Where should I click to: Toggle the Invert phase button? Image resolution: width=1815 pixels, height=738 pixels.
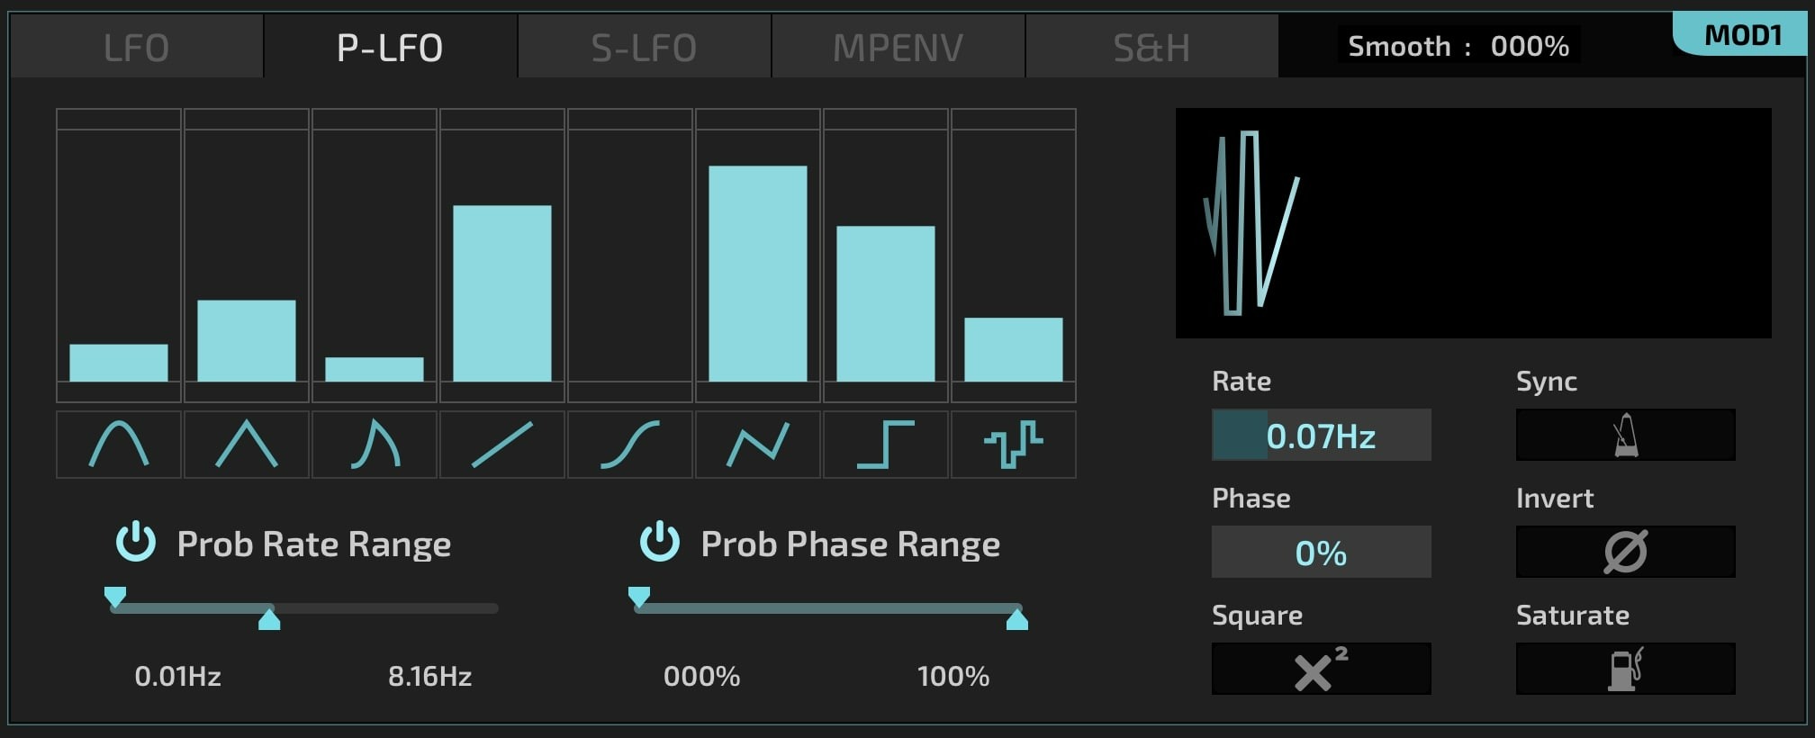pyautogui.click(x=1625, y=552)
